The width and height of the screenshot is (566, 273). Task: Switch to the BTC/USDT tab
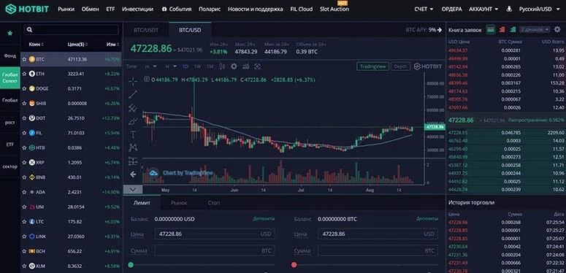click(x=146, y=31)
